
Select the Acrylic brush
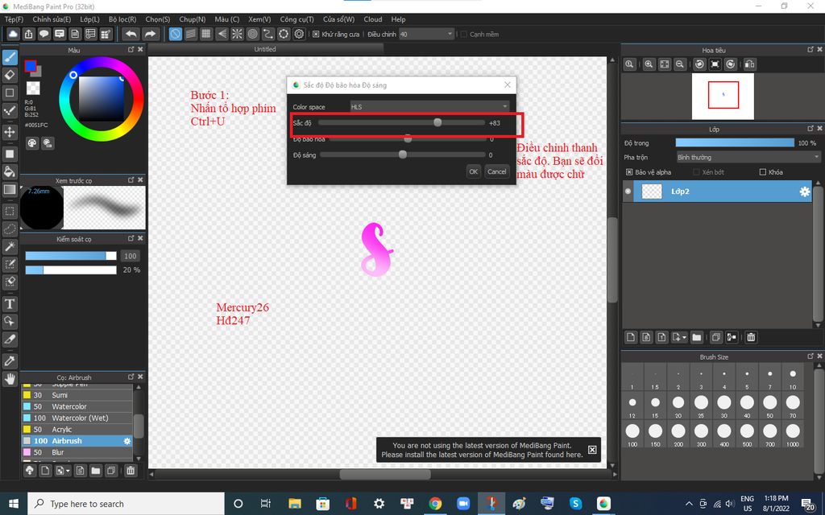coord(77,430)
